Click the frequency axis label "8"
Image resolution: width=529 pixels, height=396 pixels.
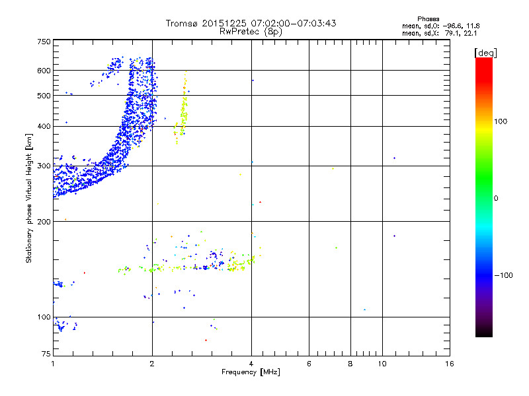click(350, 364)
